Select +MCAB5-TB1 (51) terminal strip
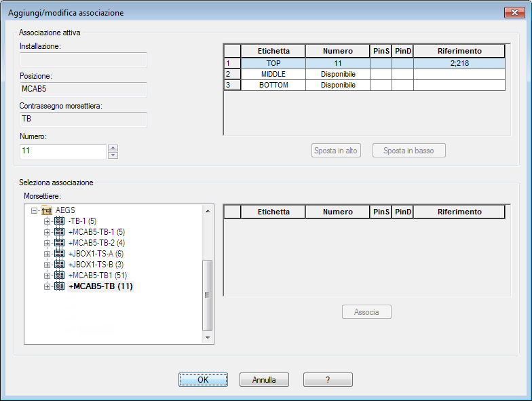This screenshot has height=401, width=532. [98, 275]
